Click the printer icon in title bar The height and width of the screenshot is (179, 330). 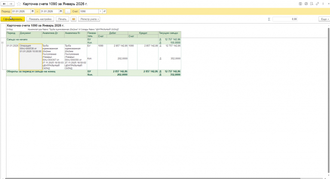pos(306,4)
